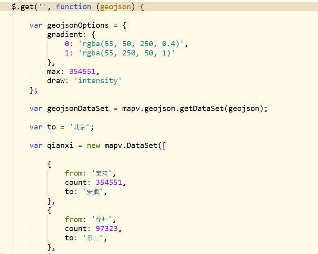Click the 'geojsonOptions' variable name
318x254 pixels.
click(78, 25)
